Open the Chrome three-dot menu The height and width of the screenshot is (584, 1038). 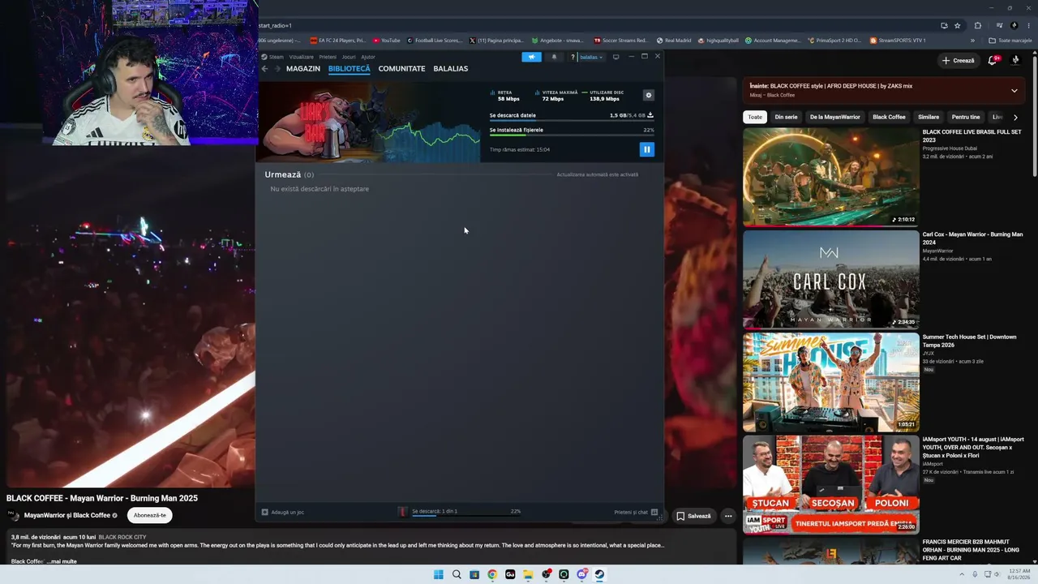pyautogui.click(x=1029, y=25)
